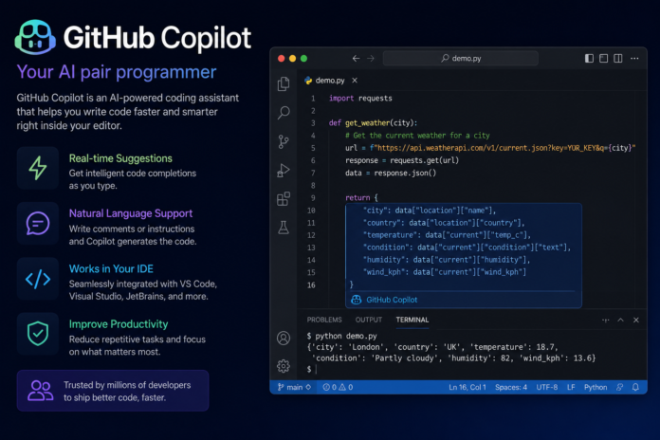Click the errors count in status bar
Viewport: 660px width, 440px height.
(330, 387)
